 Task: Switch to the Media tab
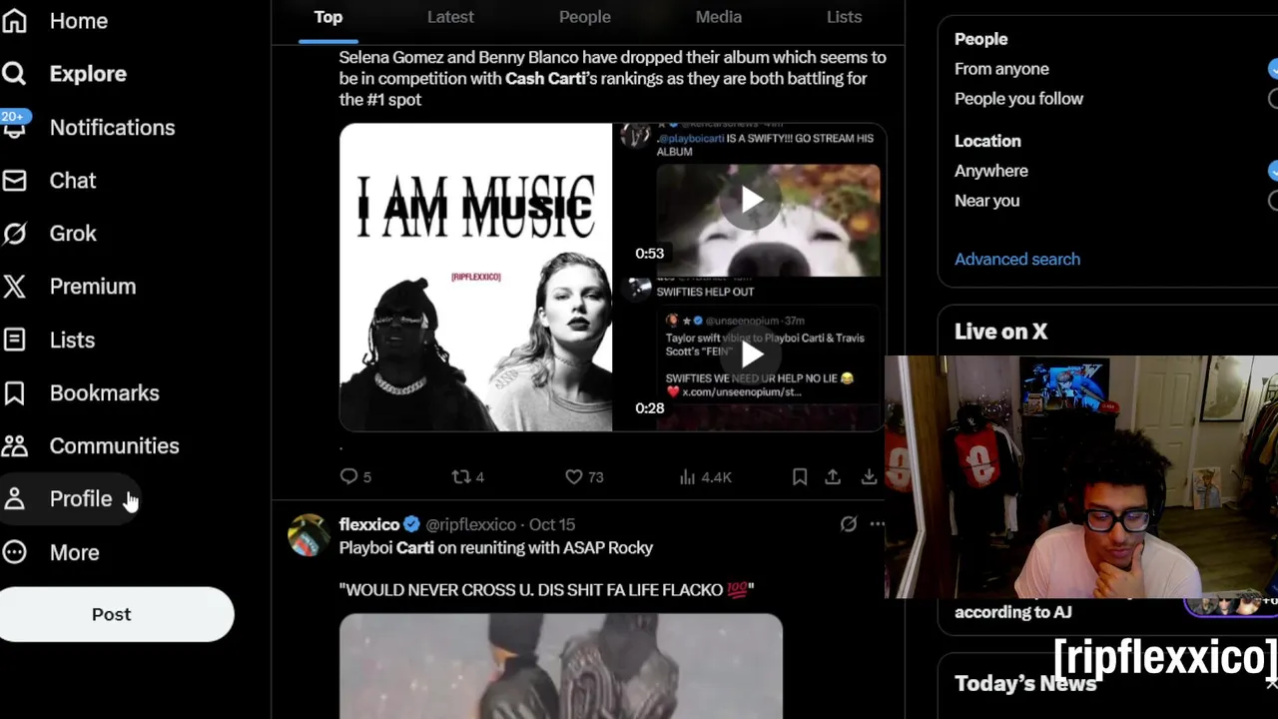point(719,17)
